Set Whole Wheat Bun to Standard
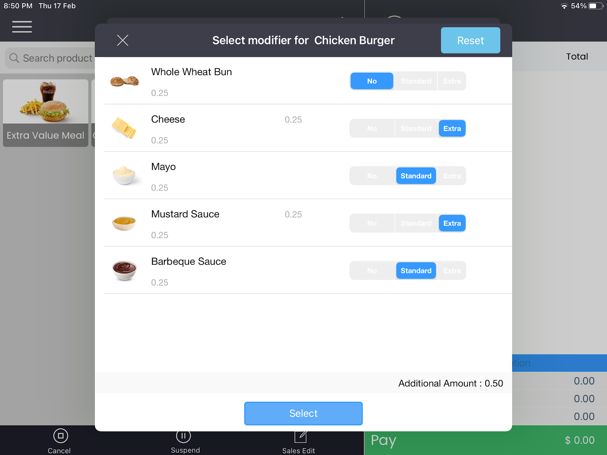The width and height of the screenshot is (607, 455). [x=416, y=81]
